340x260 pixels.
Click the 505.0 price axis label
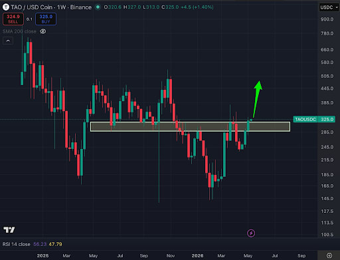coord(327,76)
